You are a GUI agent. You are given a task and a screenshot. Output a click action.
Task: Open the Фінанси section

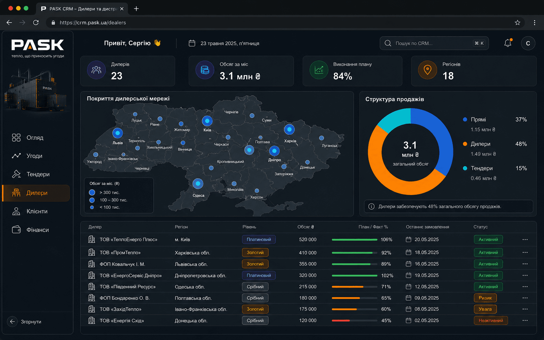36,230
